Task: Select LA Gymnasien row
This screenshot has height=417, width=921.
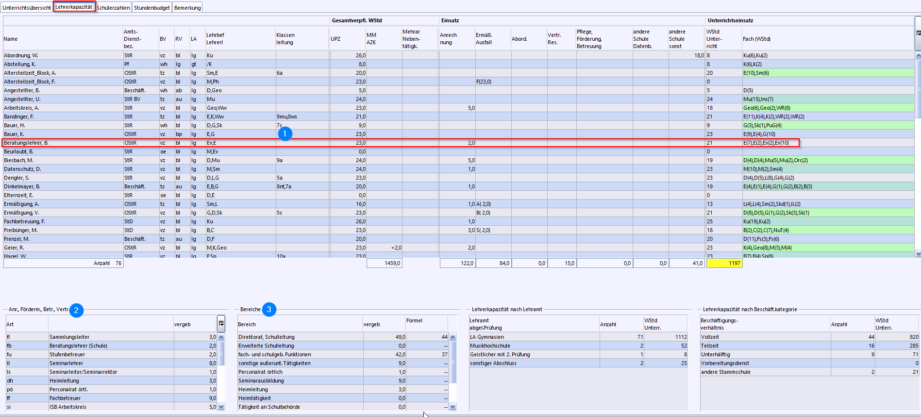Action: coord(578,337)
